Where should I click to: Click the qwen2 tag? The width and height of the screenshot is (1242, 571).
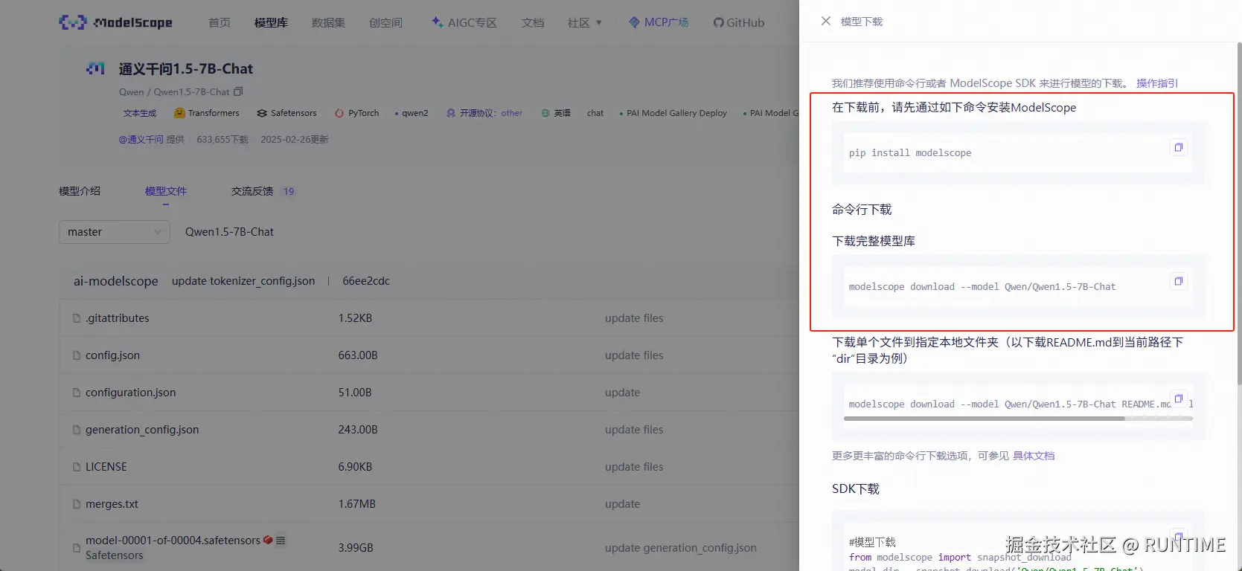point(412,113)
